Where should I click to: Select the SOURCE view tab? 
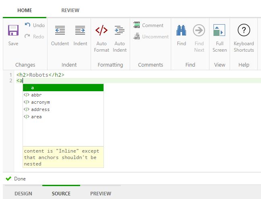point(61,193)
